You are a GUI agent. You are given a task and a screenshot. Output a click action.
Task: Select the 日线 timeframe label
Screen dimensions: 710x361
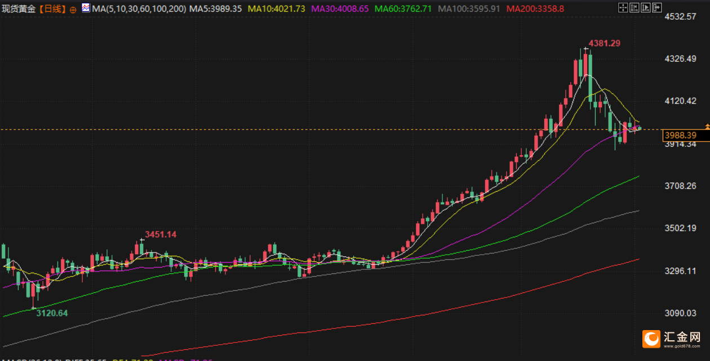[53, 9]
